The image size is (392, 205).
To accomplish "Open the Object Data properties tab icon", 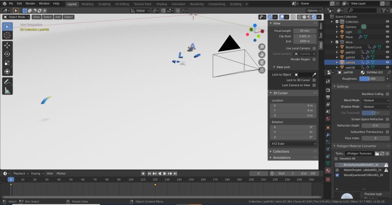I will point(328,163).
